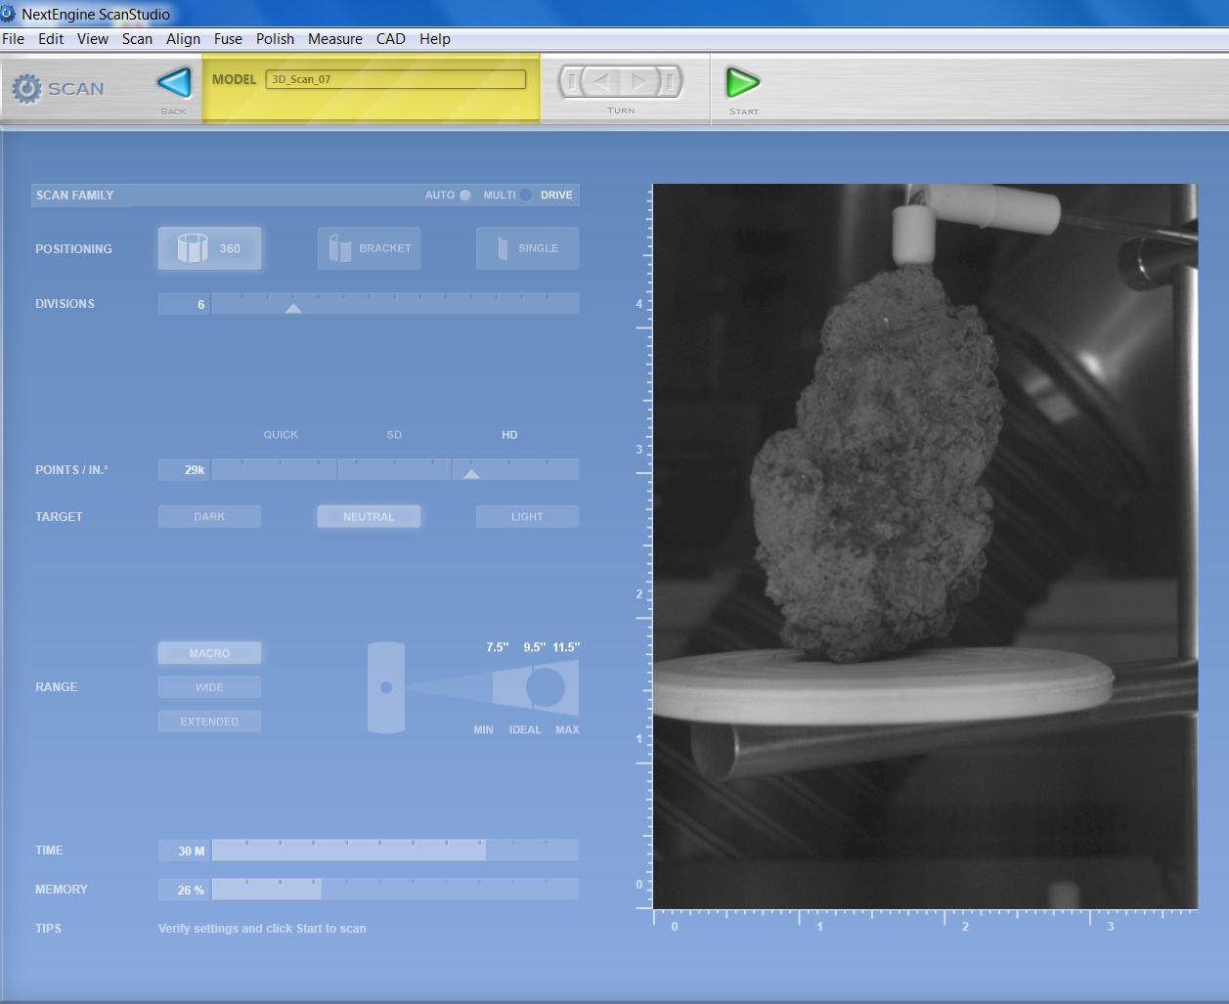Turn the turntable right one step

[x=639, y=81]
